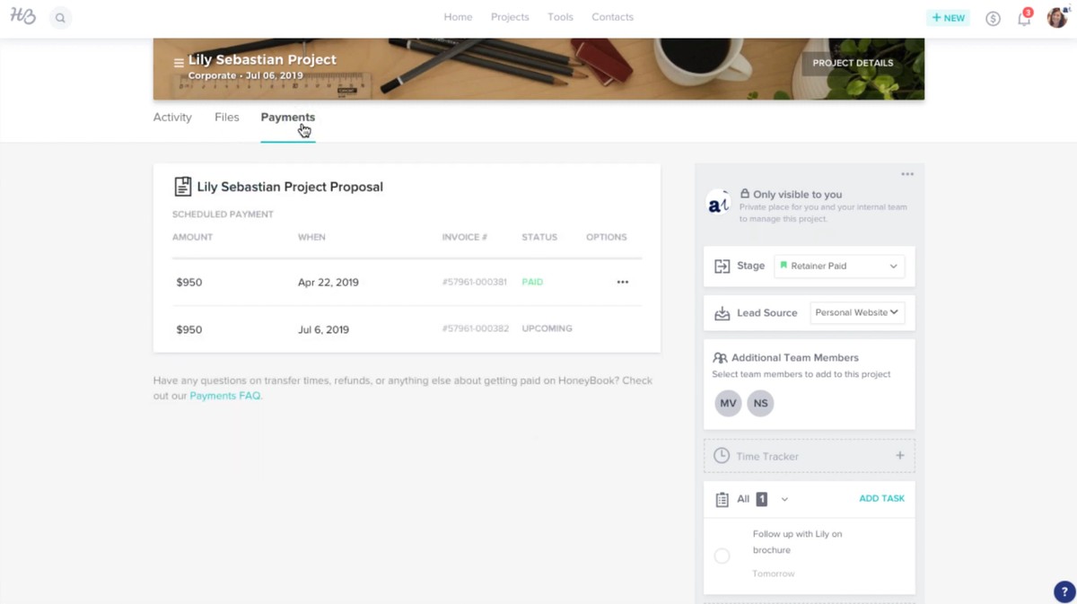Viewport: 1077px width, 604px height.
Task: Click the ADD TASK link
Action: point(881,499)
